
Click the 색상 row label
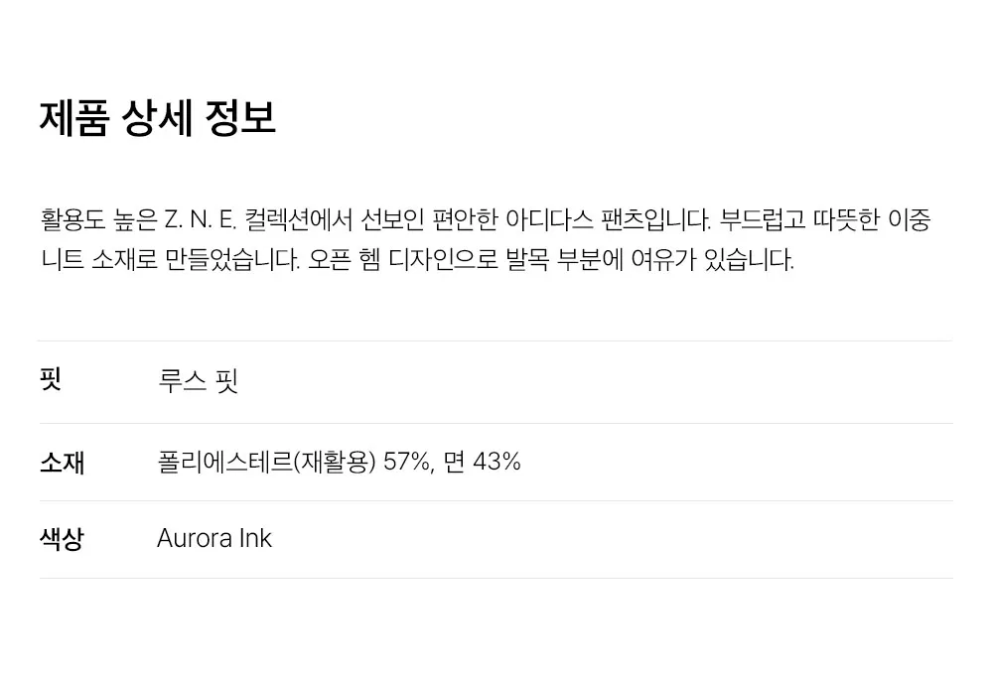point(62,539)
